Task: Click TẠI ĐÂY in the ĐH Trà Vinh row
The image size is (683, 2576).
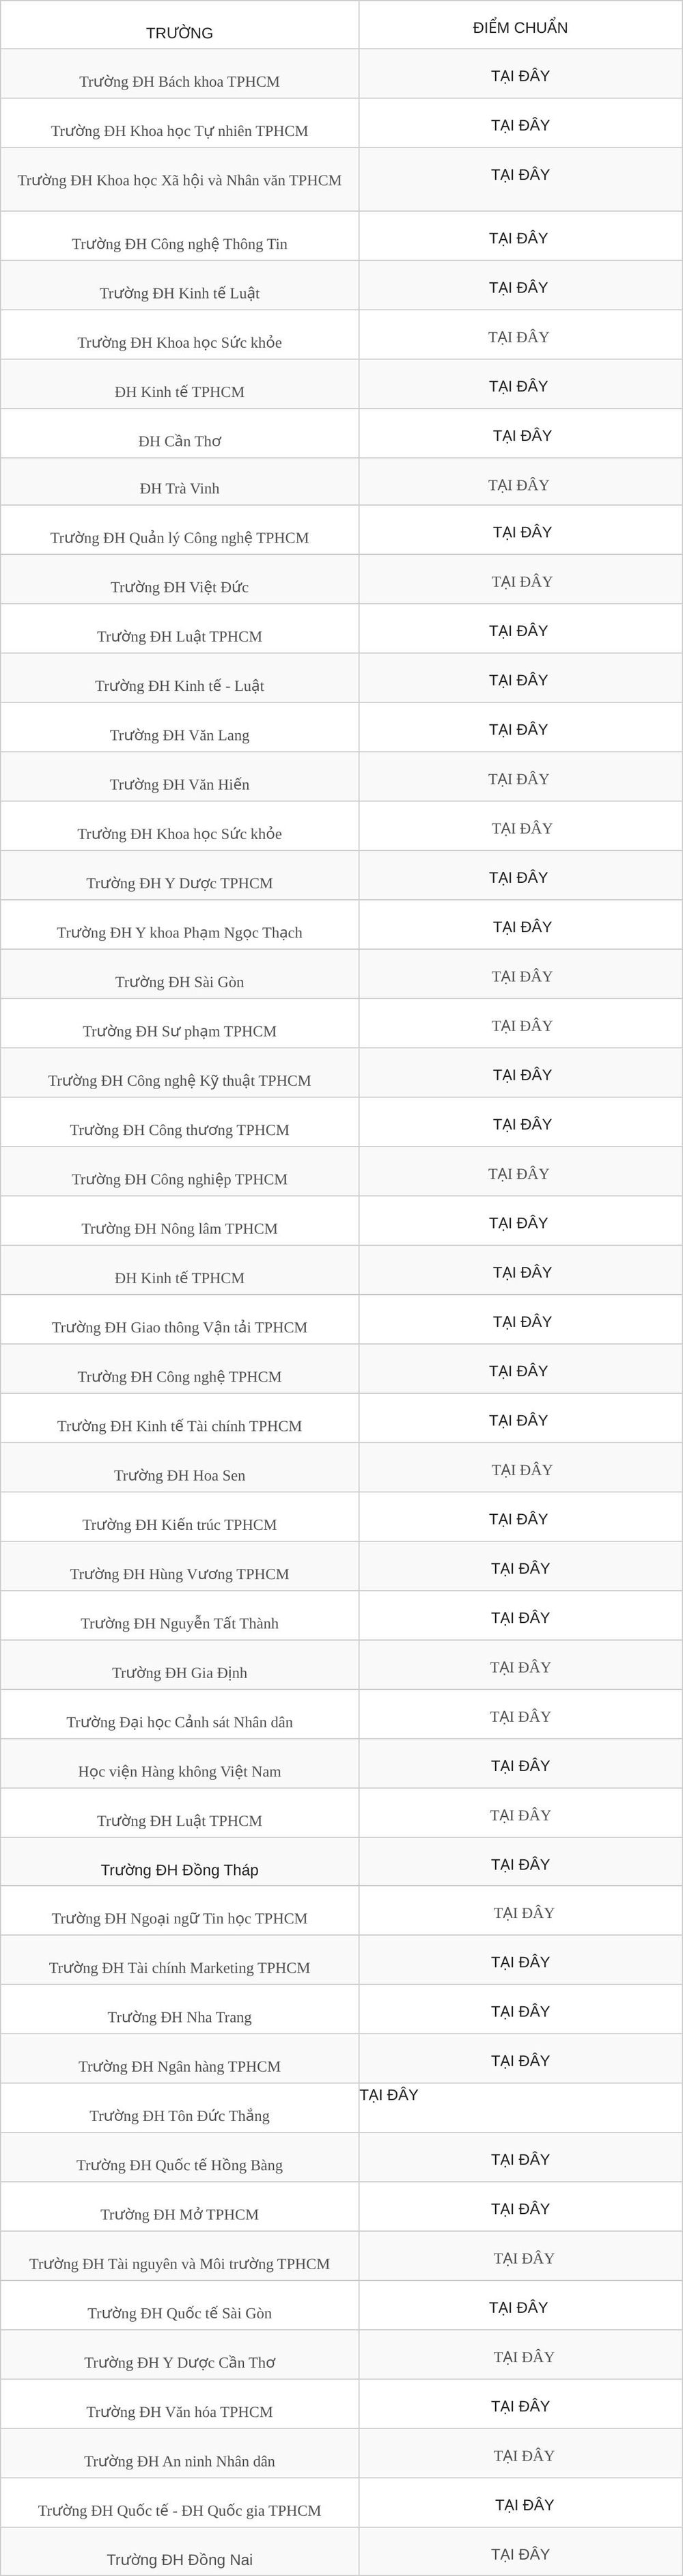Action: 518,485
